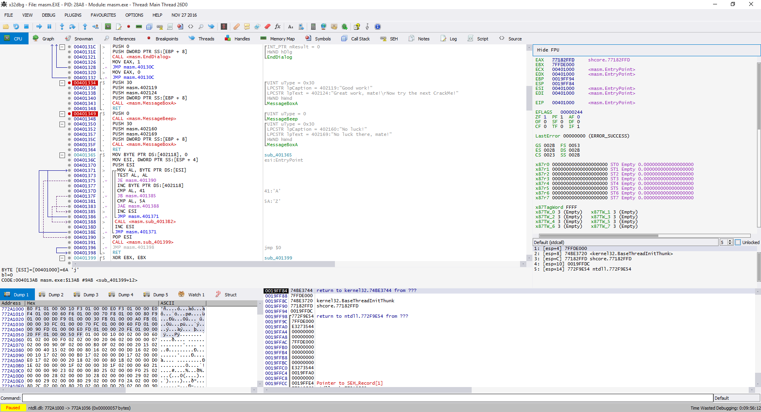Open the Default (stdcall) calling convention dropdown
This screenshot has width=761, height=412.
click(x=626, y=242)
